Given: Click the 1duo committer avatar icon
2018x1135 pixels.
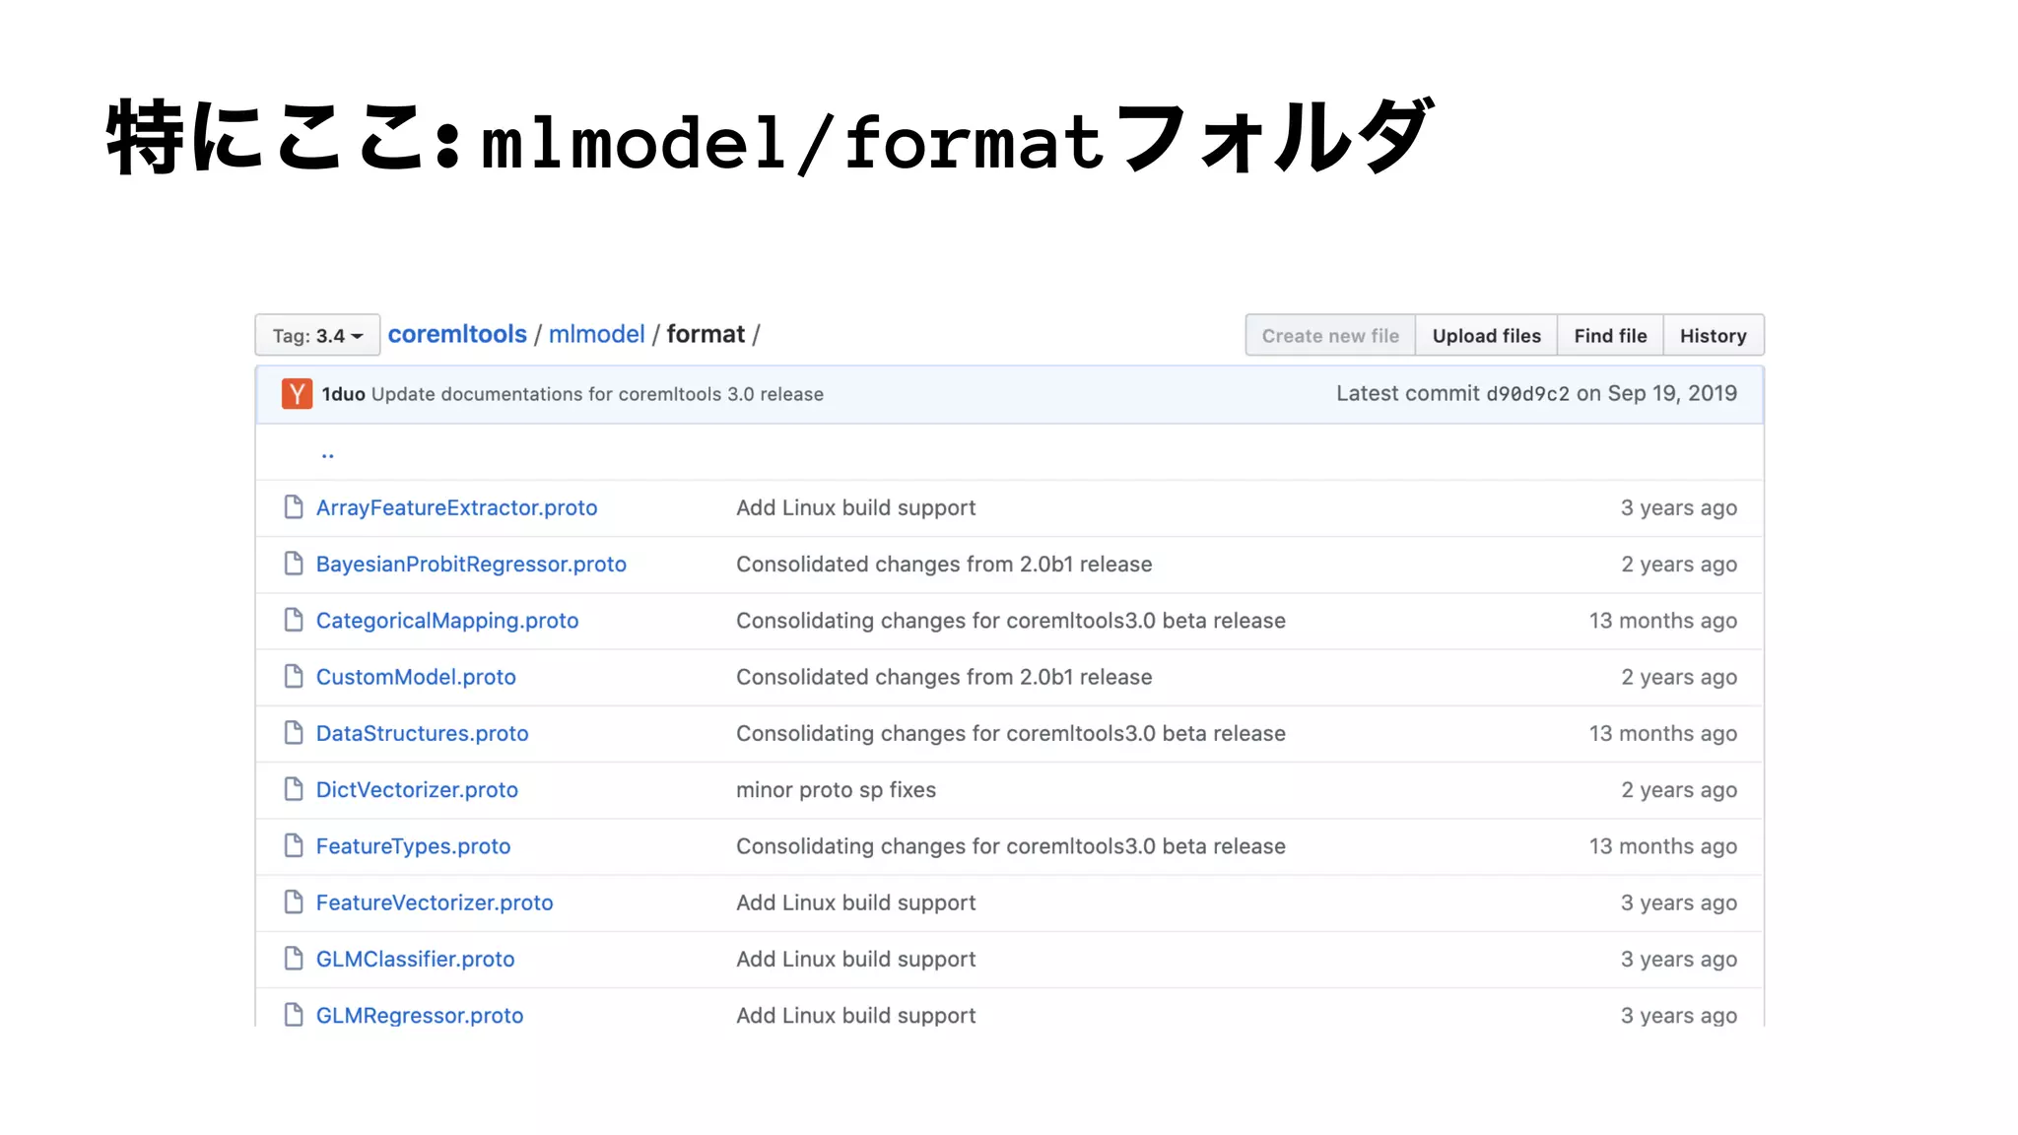Looking at the screenshot, I should click(x=297, y=393).
